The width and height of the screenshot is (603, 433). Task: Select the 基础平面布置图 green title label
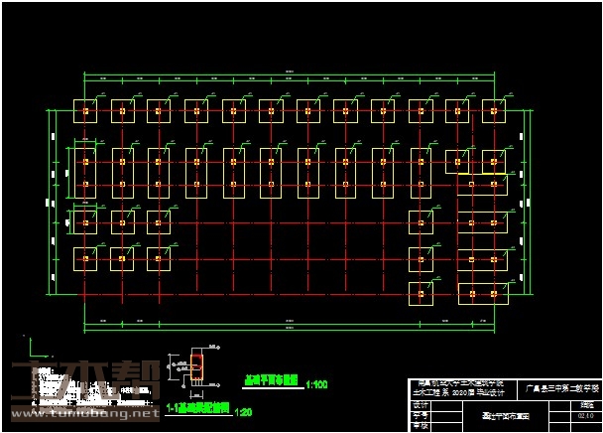point(272,379)
